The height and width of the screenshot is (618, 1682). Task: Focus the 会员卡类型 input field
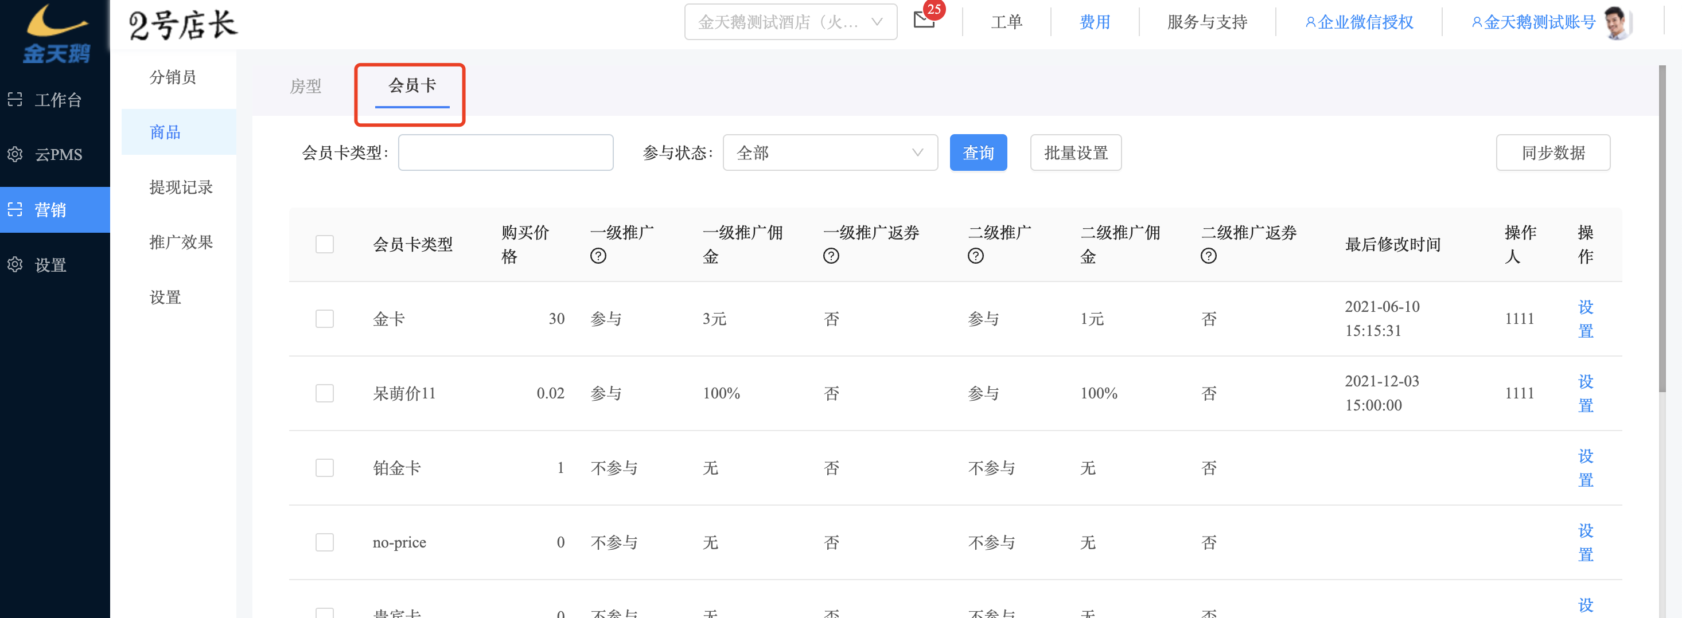pos(505,152)
